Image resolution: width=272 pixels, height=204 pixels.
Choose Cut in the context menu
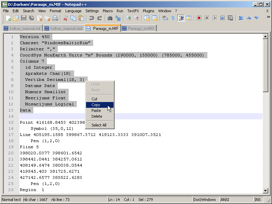100,99
